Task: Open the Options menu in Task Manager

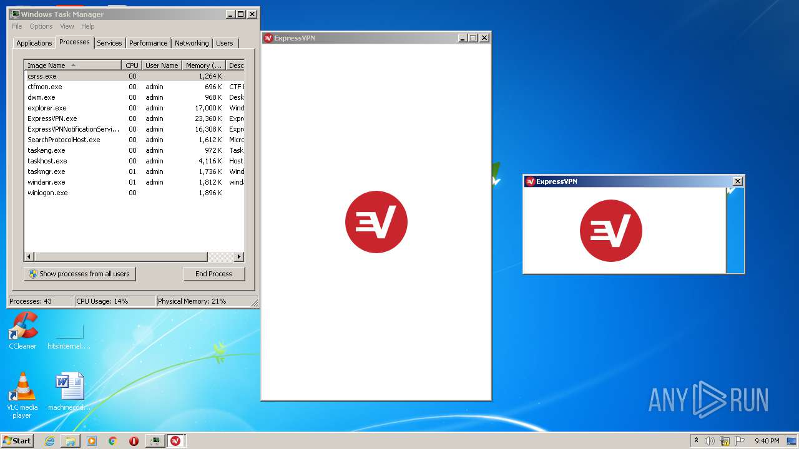Action: click(x=41, y=26)
